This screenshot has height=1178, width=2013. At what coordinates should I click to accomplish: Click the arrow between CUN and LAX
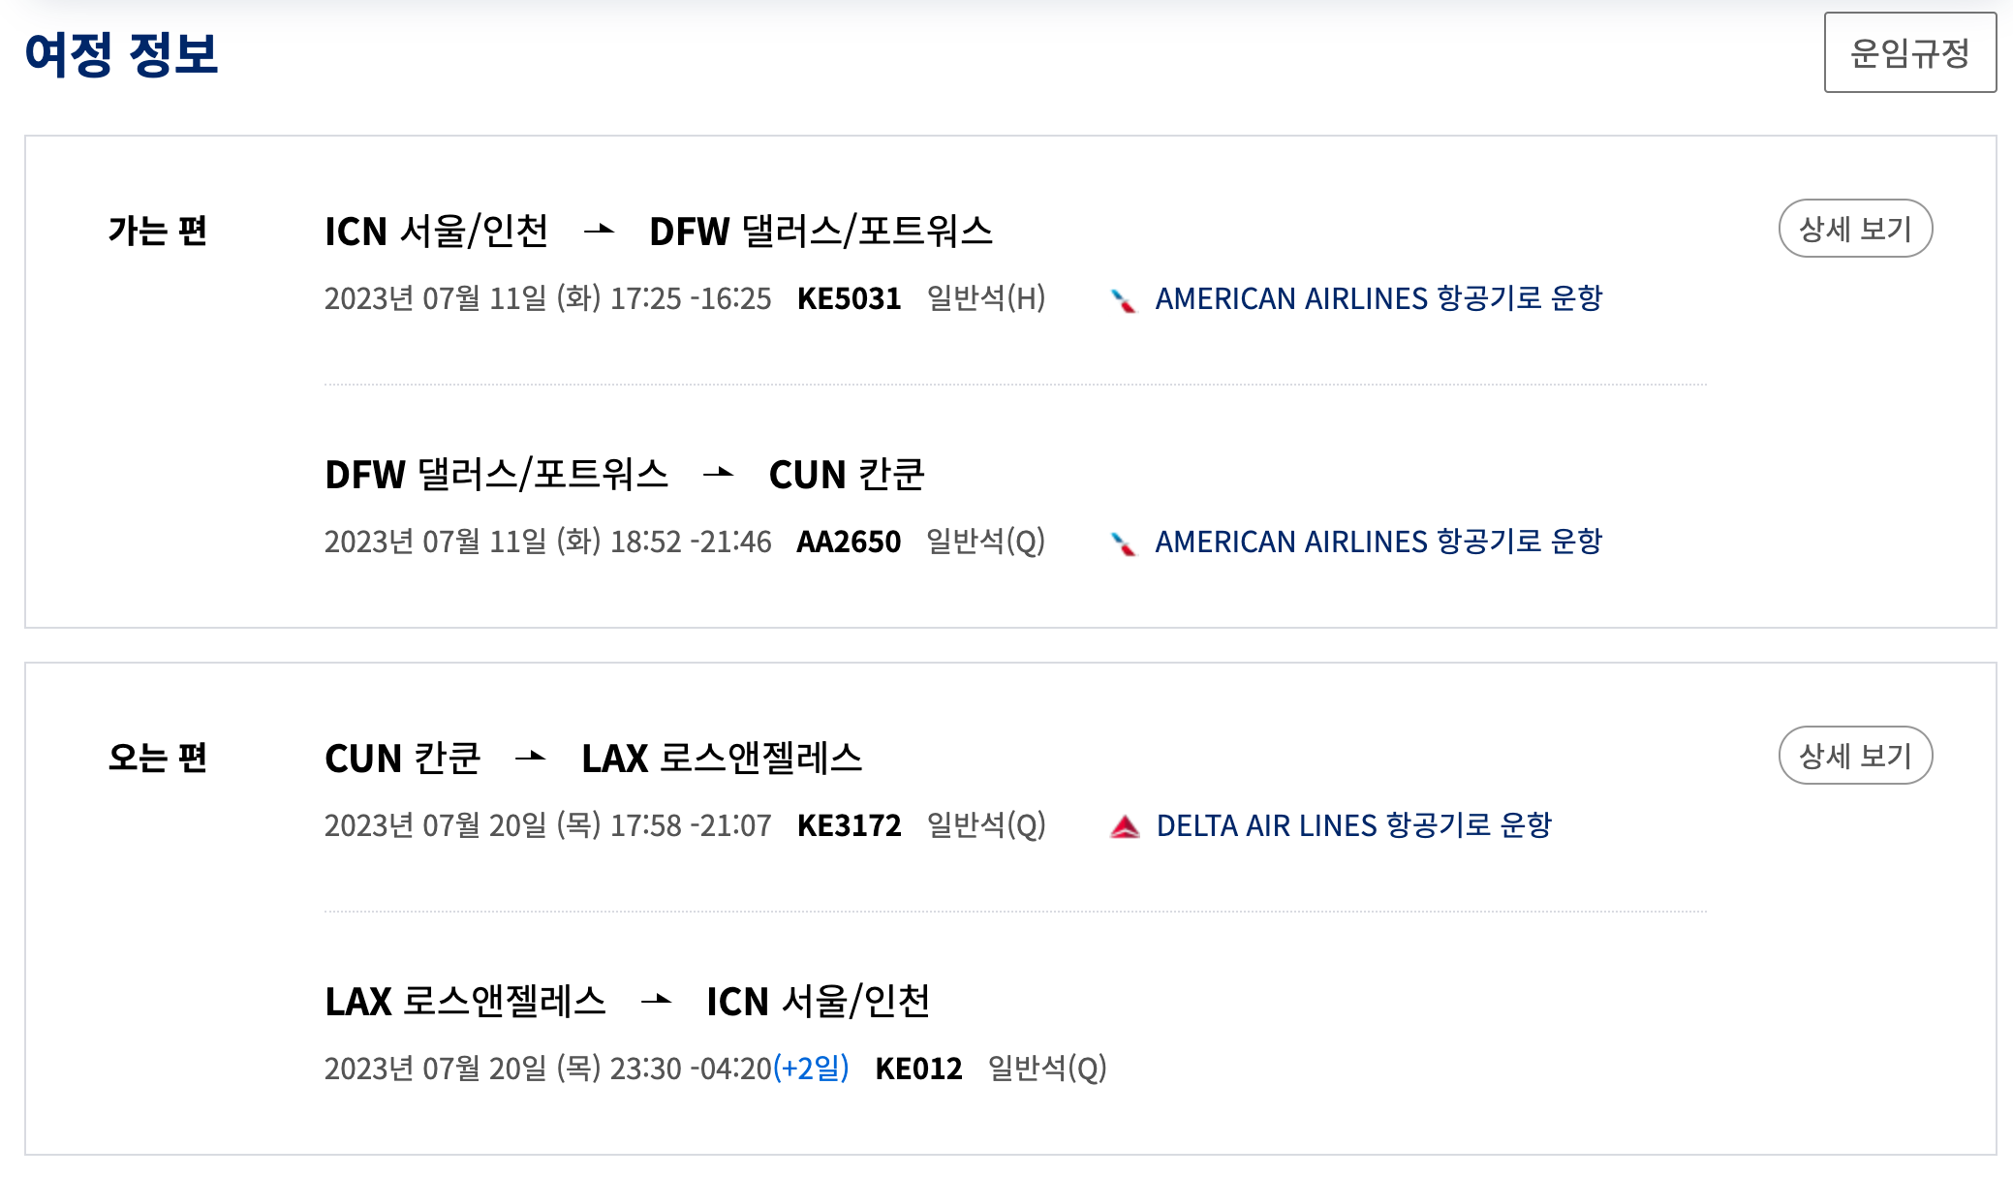click(x=530, y=758)
